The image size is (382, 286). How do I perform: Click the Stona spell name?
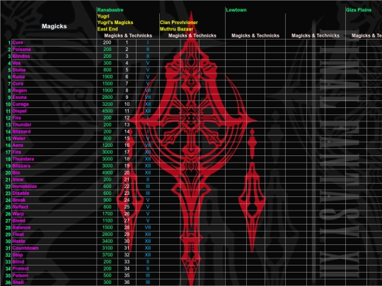point(19,70)
